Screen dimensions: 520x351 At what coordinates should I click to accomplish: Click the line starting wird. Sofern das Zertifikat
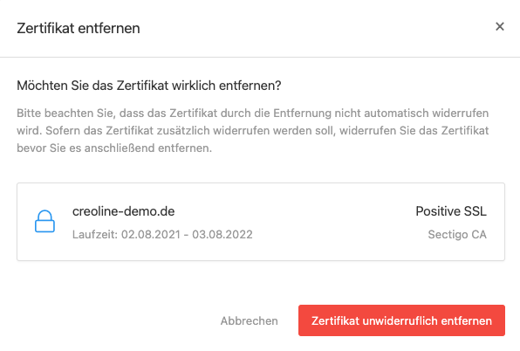(253, 130)
